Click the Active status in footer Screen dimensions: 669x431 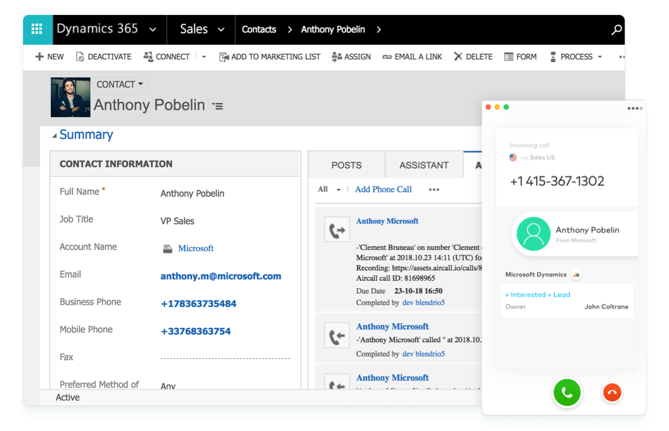(67, 398)
